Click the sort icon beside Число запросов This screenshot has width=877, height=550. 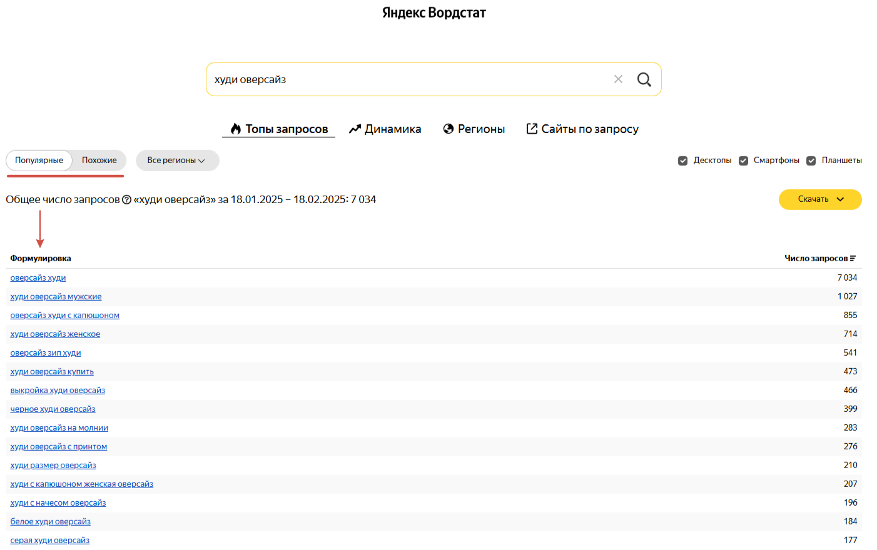[x=853, y=258]
